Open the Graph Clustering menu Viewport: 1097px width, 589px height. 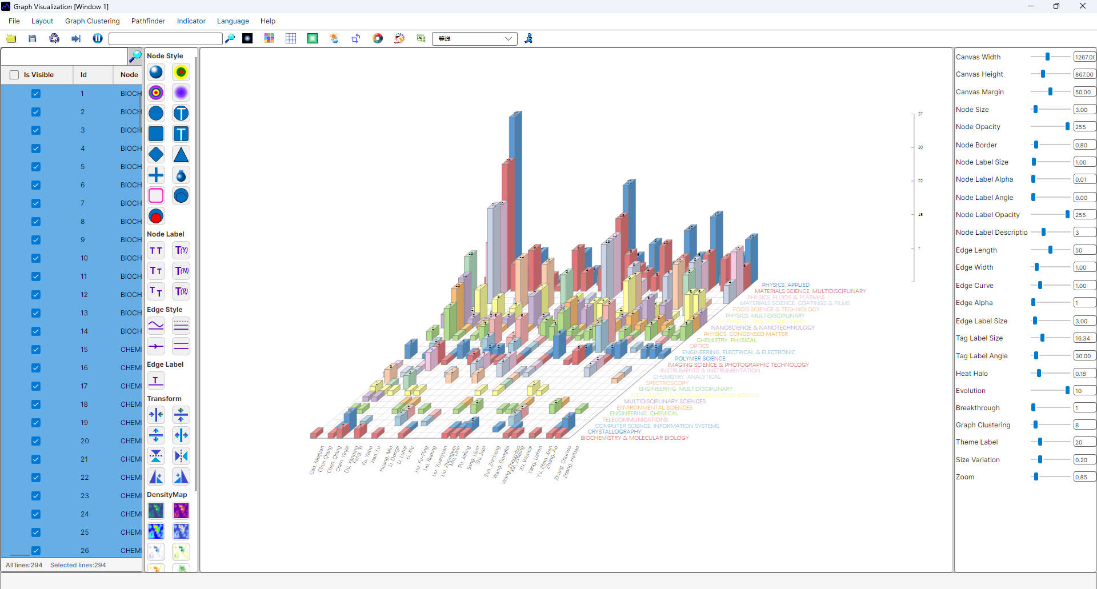click(x=92, y=21)
